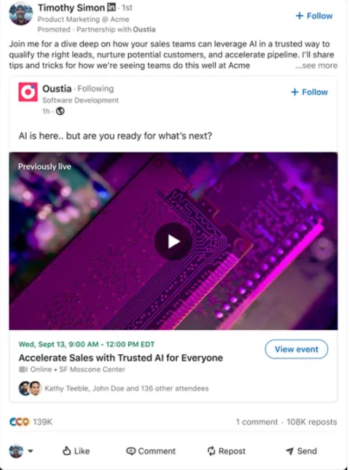Click the globe visibility icon under Oustia
The width and height of the screenshot is (350, 470).
click(60, 111)
